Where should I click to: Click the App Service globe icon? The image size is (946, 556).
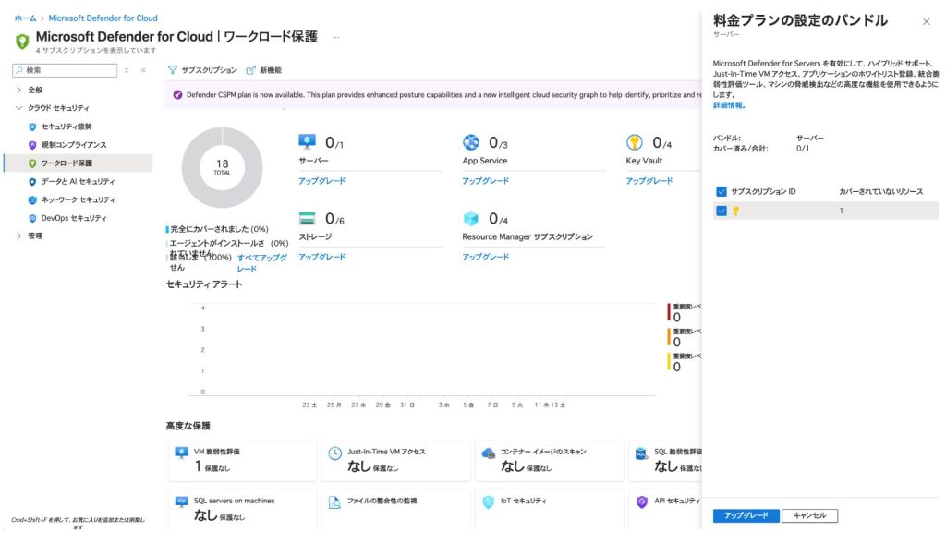pyautogui.click(x=471, y=142)
